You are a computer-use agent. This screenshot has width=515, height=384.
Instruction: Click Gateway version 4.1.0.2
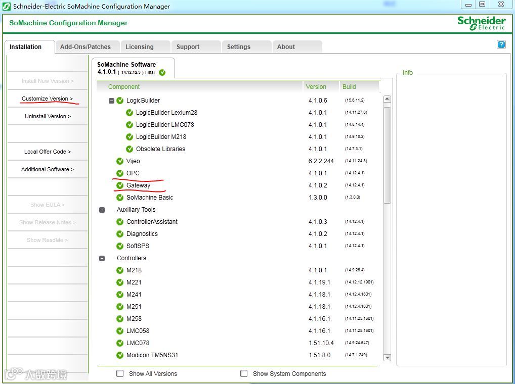click(x=318, y=185)
